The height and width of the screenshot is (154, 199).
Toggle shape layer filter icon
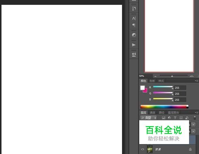point(181,118)
